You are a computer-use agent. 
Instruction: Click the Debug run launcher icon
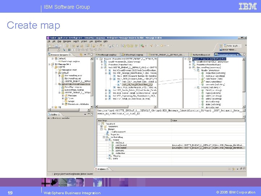[x=142, y=46]
